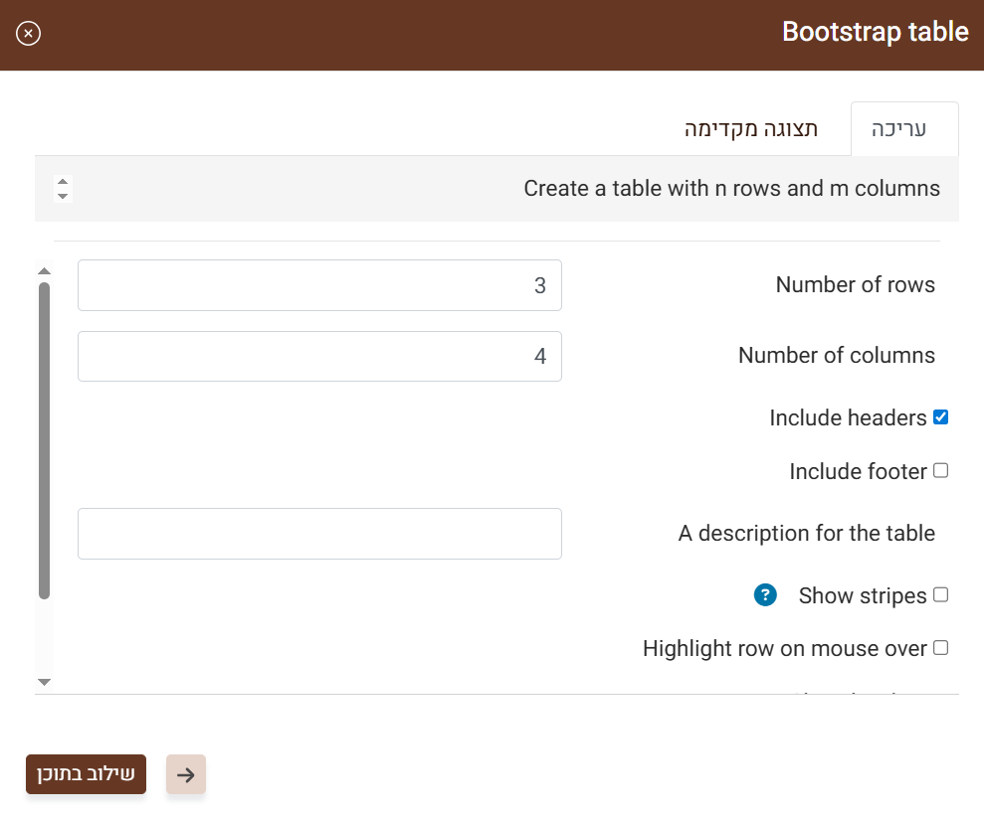Open help for Show stripes
984x821 pixels.
(764, 595)
